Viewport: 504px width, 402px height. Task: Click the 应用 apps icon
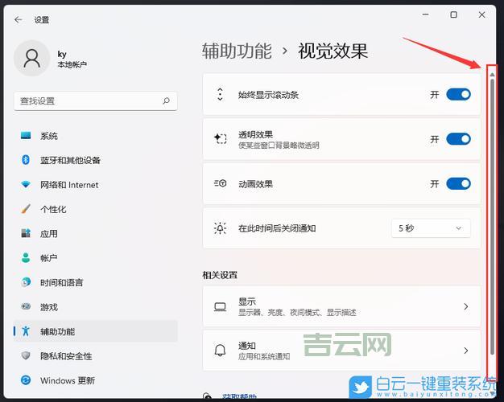coord(26,233)
